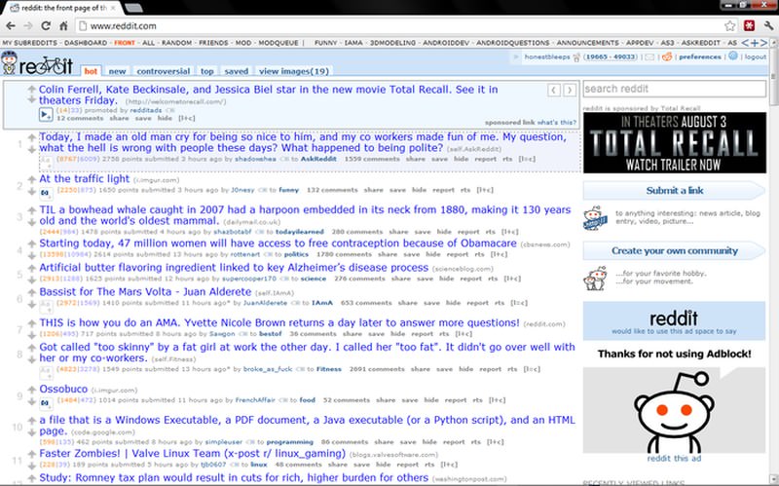Viewport: 779px width, 486px height.
Task: Open honestbleeps user profile link
Action: pyautogui.click(x=547, y=57)
